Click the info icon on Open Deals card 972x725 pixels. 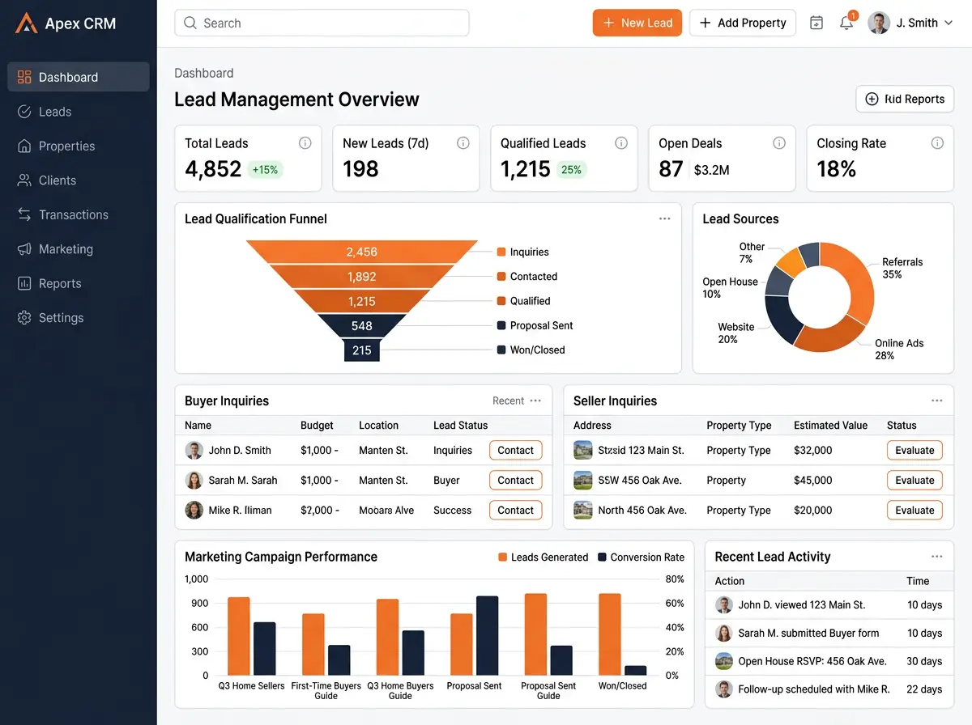[x=779, y=143]
